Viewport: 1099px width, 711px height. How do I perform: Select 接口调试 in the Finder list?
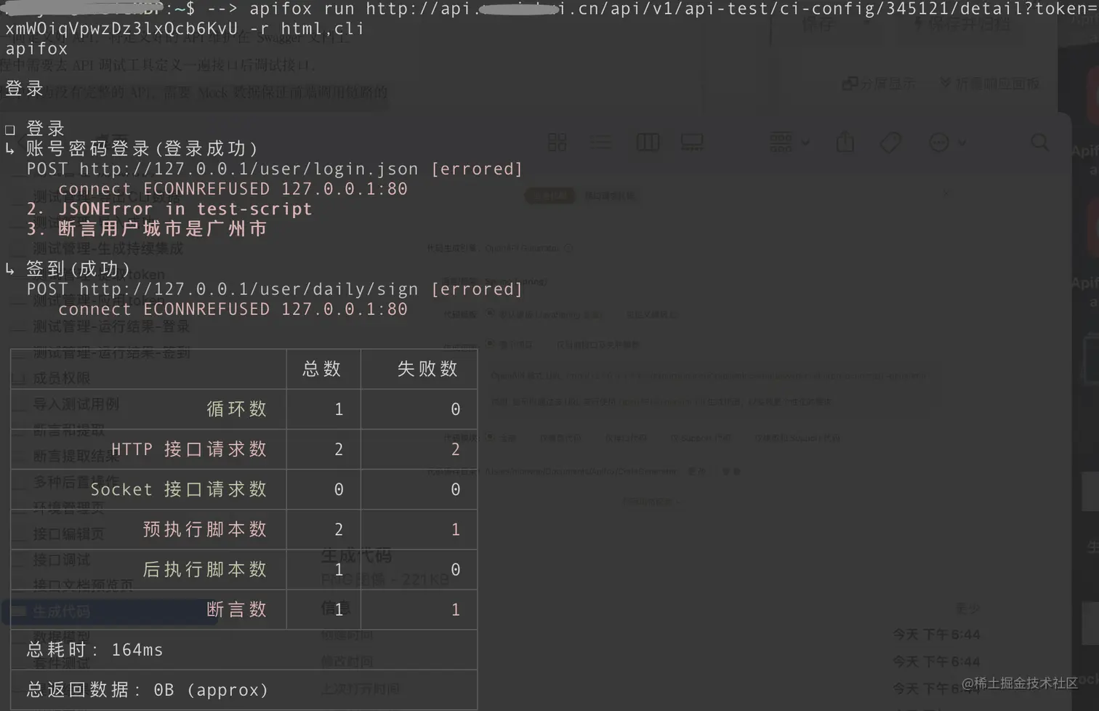point(61,560)
